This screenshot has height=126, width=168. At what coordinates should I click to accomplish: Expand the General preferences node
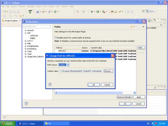click(26, 30)
